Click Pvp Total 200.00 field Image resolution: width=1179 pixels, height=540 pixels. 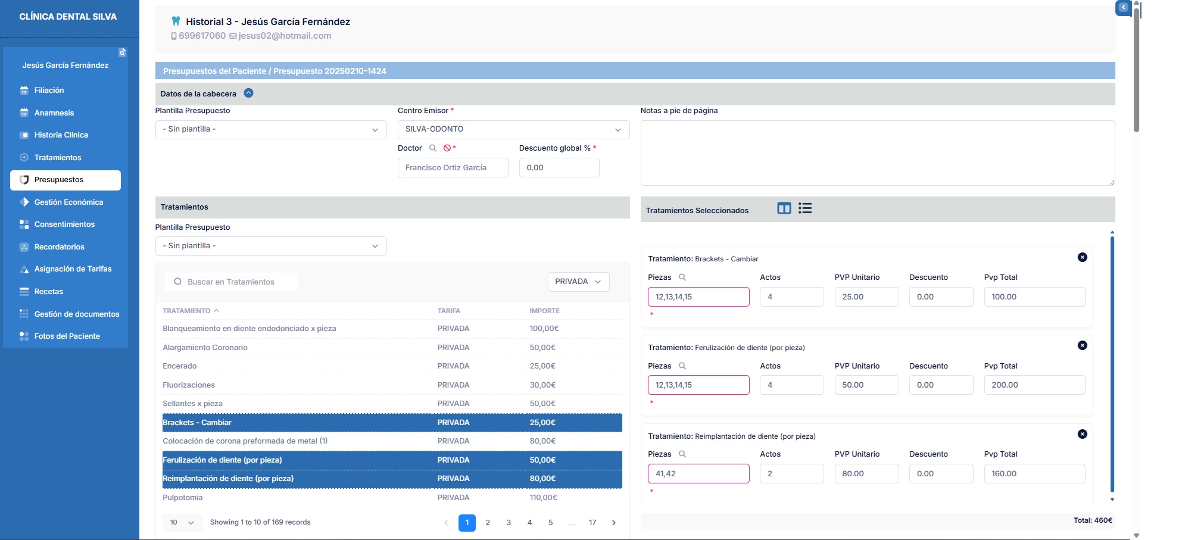point(1034,385)
